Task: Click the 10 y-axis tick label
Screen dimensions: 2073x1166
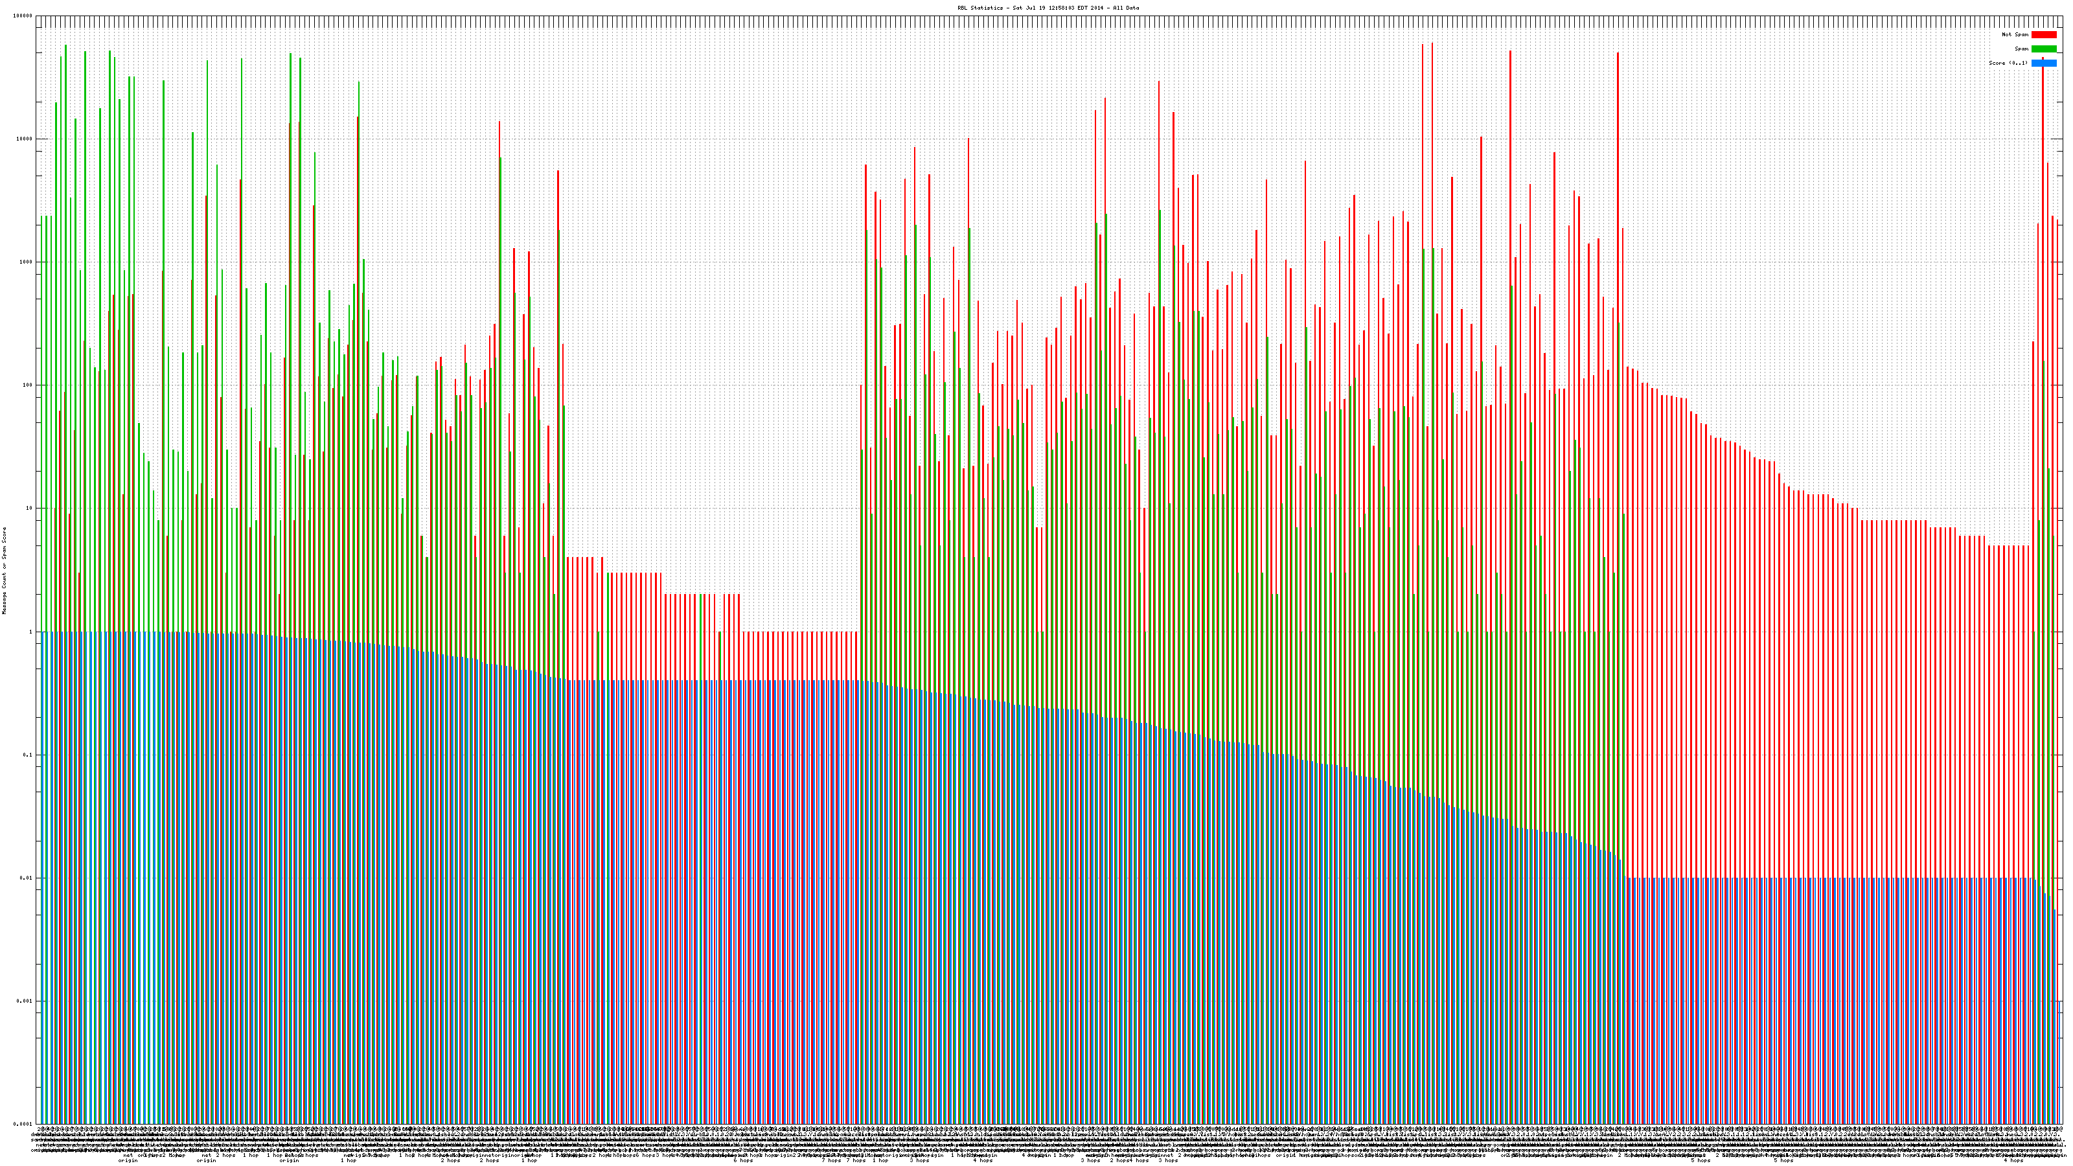Action: click(x=30, y=509)
